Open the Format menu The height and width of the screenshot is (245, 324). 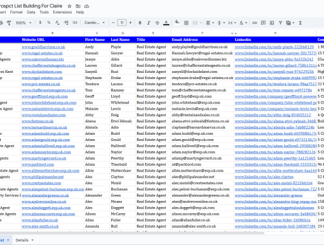17,12
